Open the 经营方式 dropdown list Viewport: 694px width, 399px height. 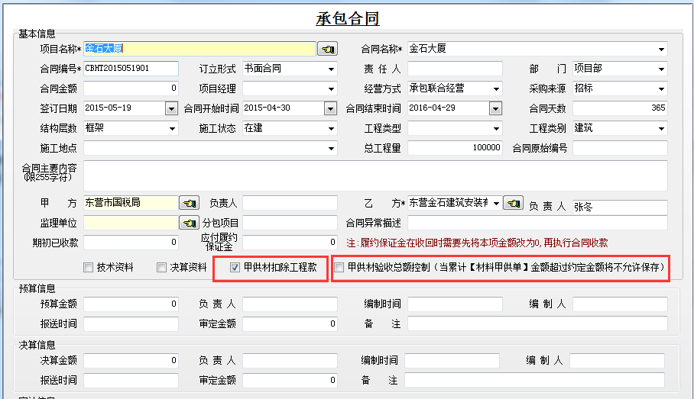coord(496,88)
